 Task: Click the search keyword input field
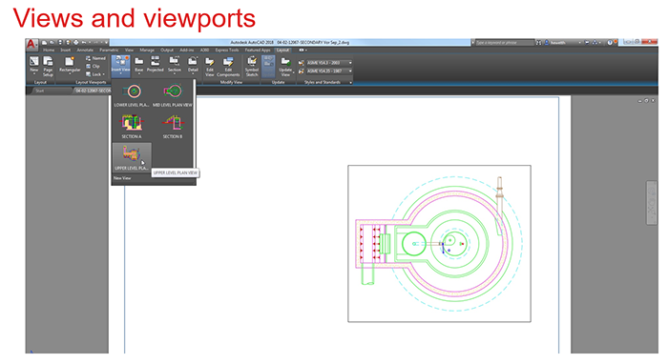(504, 43)
